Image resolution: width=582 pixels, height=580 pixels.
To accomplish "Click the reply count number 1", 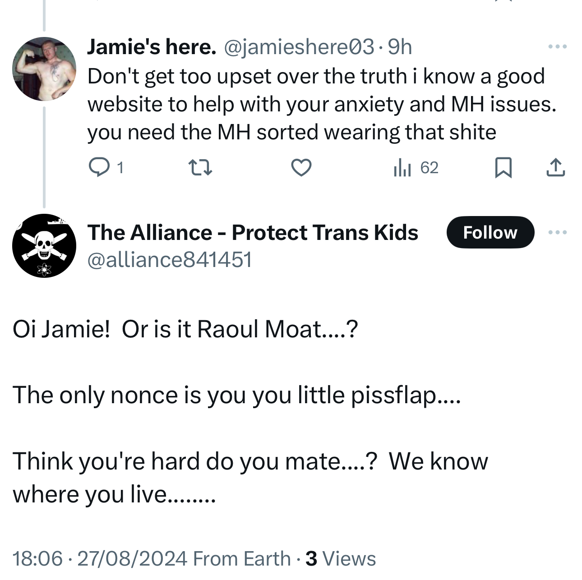I will pyautogui.click(x=120, y=168).
